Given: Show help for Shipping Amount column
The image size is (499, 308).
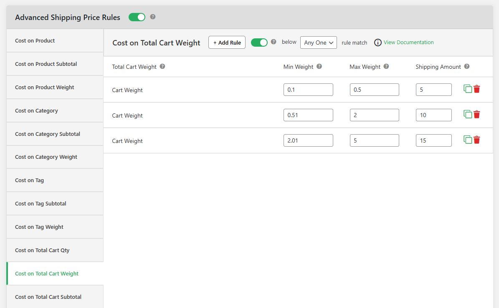Looking at the screenshot, I should coord(466,66).
